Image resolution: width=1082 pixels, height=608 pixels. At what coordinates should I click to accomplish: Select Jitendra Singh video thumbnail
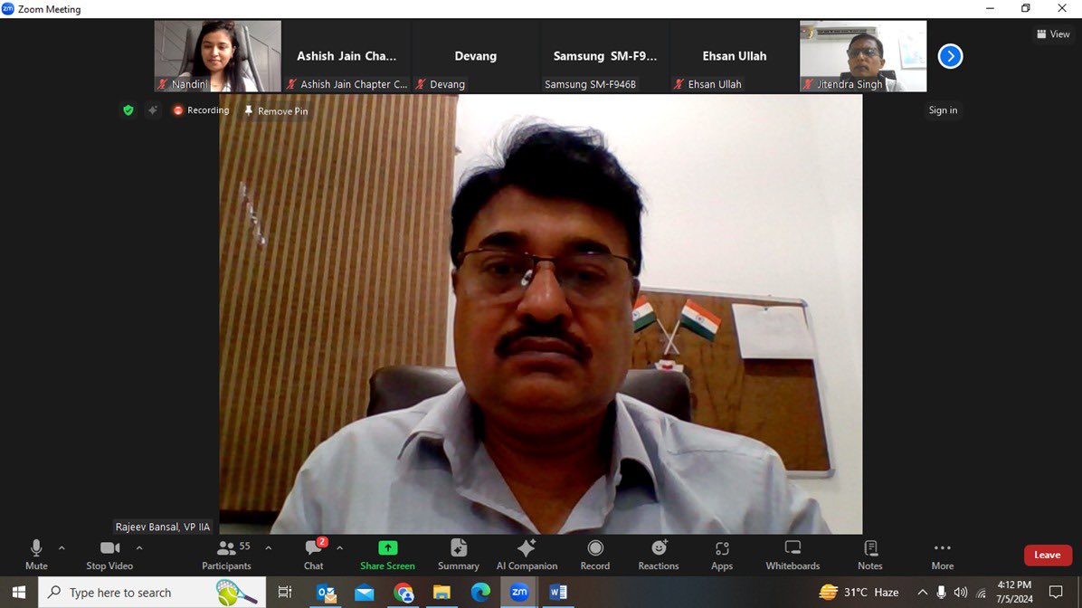pyautogui.click(x=863, y=56)
